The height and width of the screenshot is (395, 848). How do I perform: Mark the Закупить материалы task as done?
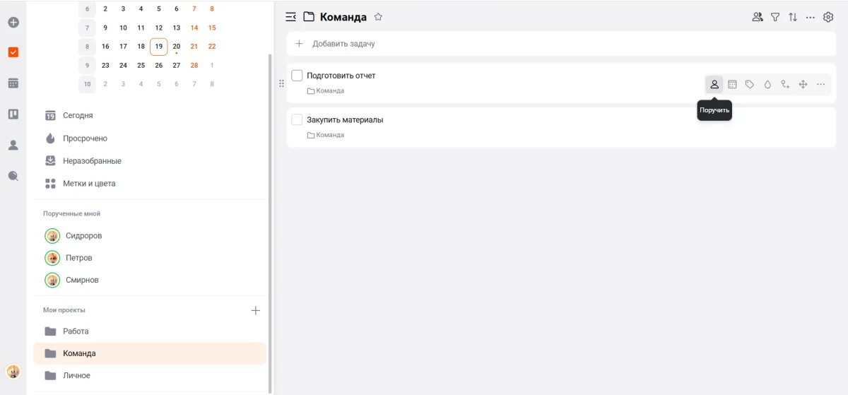tap(297, 120)
